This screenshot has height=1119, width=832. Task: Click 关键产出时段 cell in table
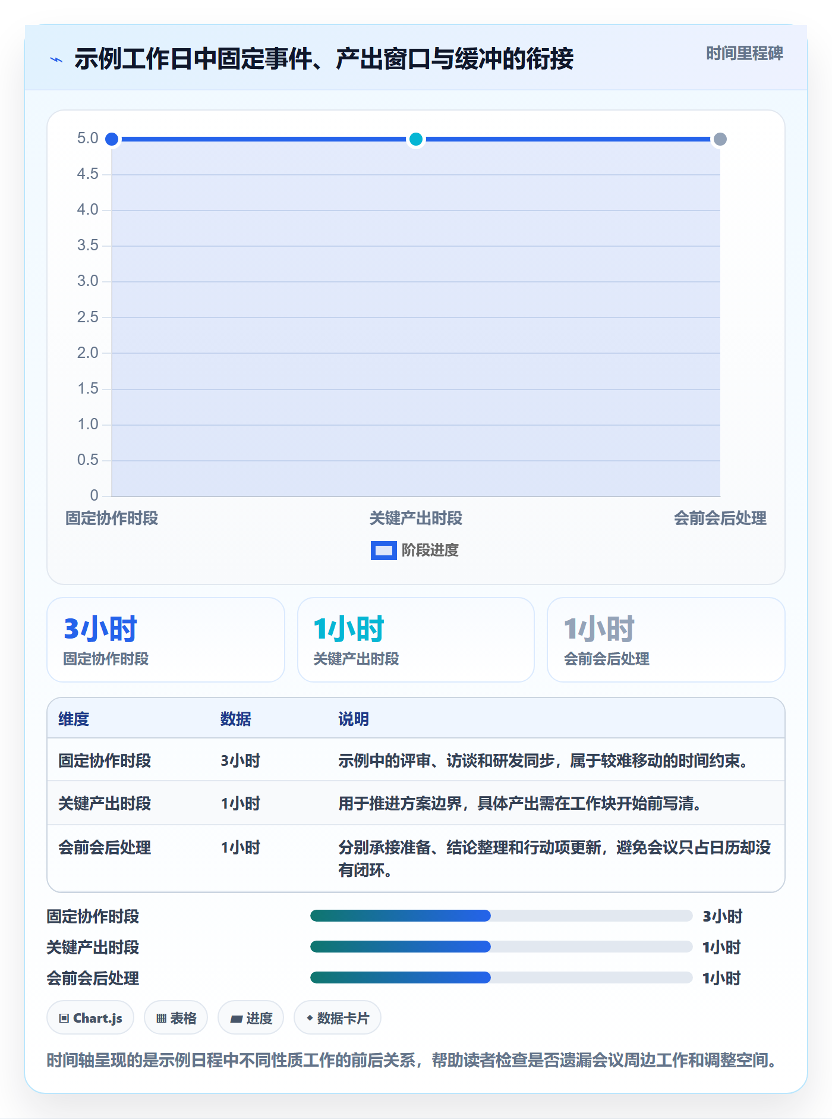pos(105,803)
